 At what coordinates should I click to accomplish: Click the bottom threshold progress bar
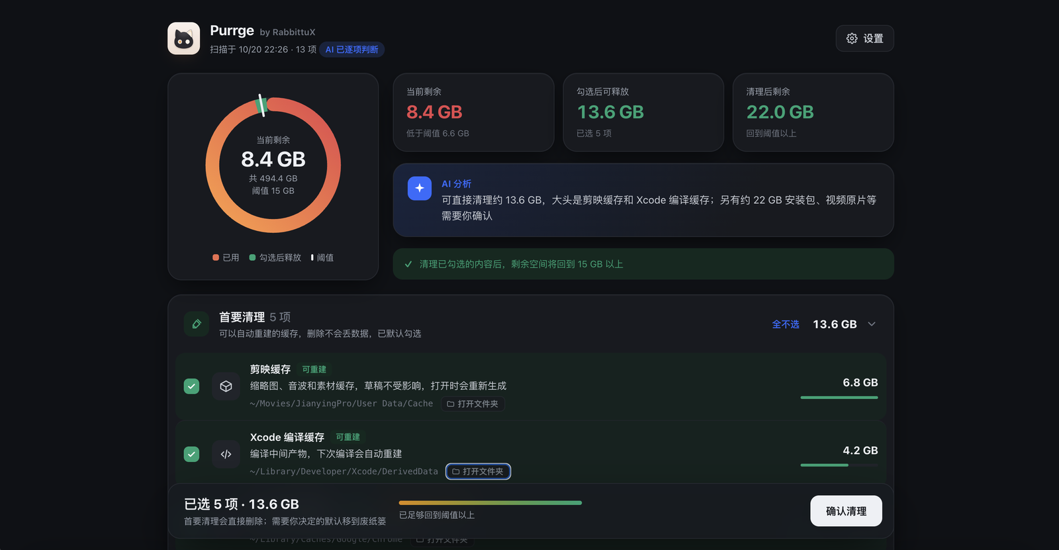[x=490, y=503]
